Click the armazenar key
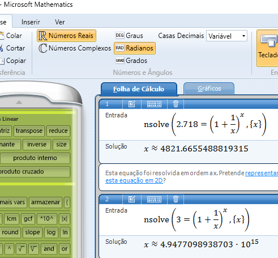 pyautogui.click(x=45, y=202)
